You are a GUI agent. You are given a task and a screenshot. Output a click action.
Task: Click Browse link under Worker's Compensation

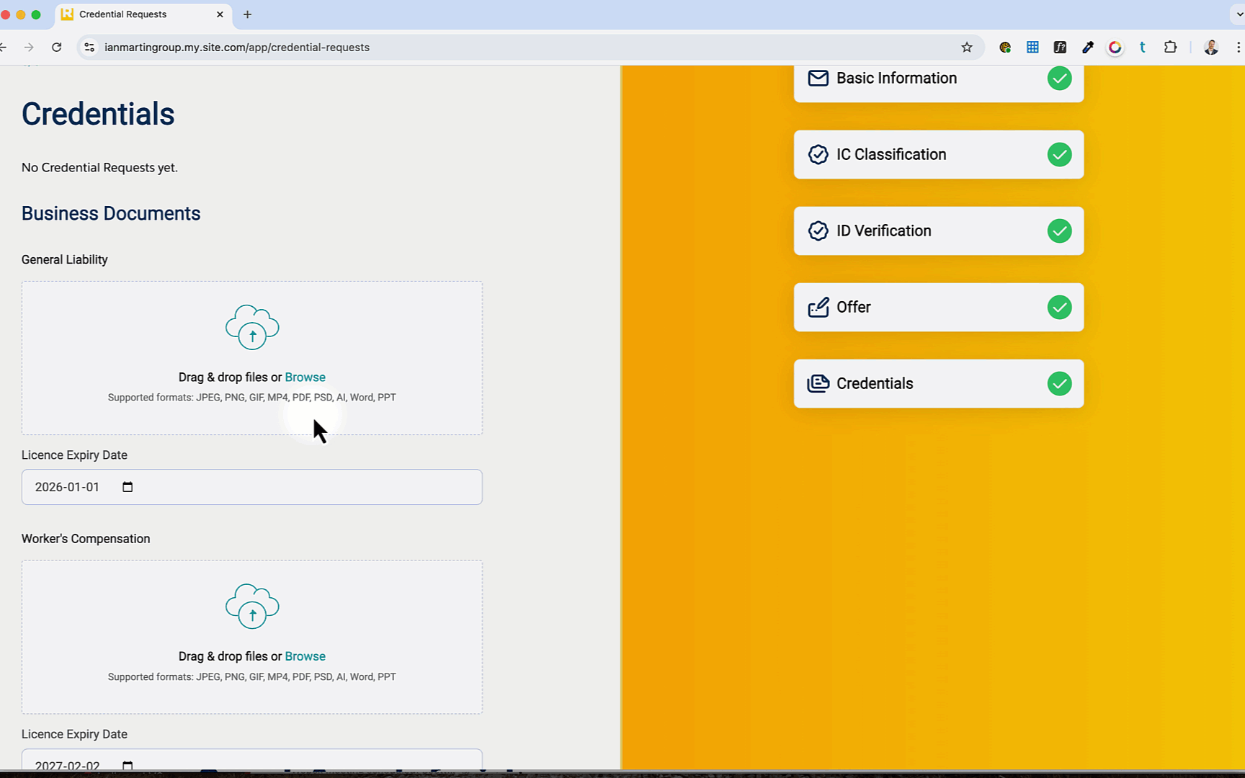(x=305, y=657)
